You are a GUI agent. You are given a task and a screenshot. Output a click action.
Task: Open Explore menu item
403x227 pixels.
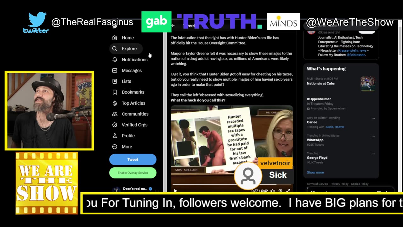126,49
